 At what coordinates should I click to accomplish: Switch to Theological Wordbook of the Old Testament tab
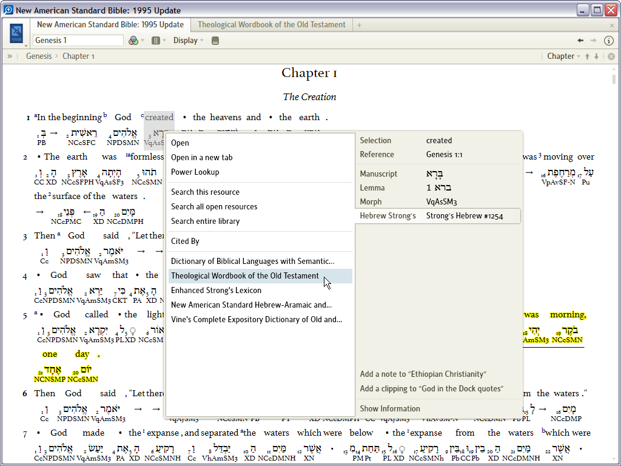coord(272,24)
